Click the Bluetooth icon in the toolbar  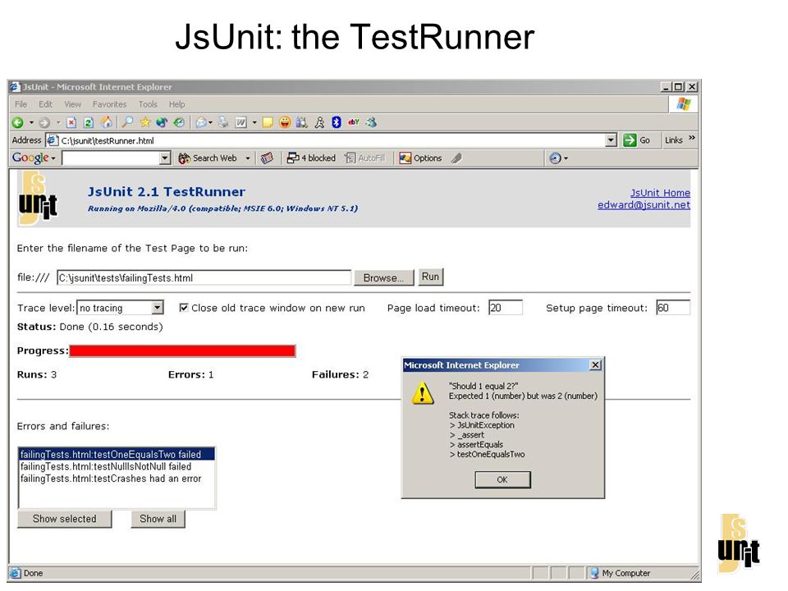[x=337, y=122]
